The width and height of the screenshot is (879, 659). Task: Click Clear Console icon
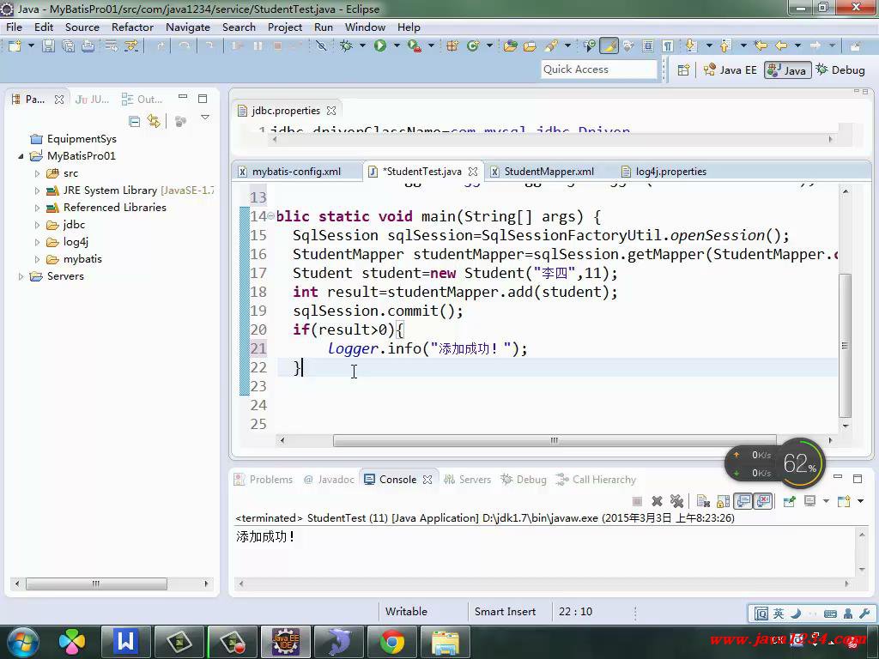click(x=703, y=501)
